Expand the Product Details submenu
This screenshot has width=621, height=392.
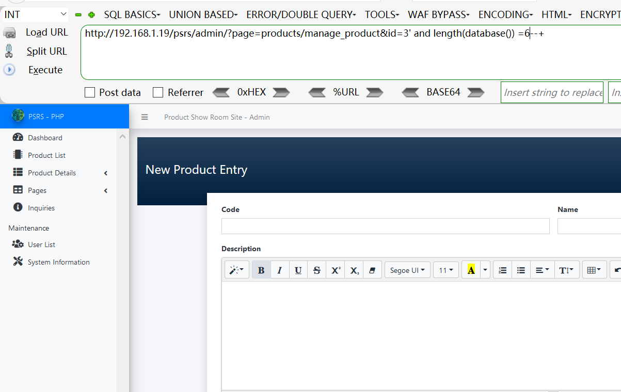click(x=106, y=173)
